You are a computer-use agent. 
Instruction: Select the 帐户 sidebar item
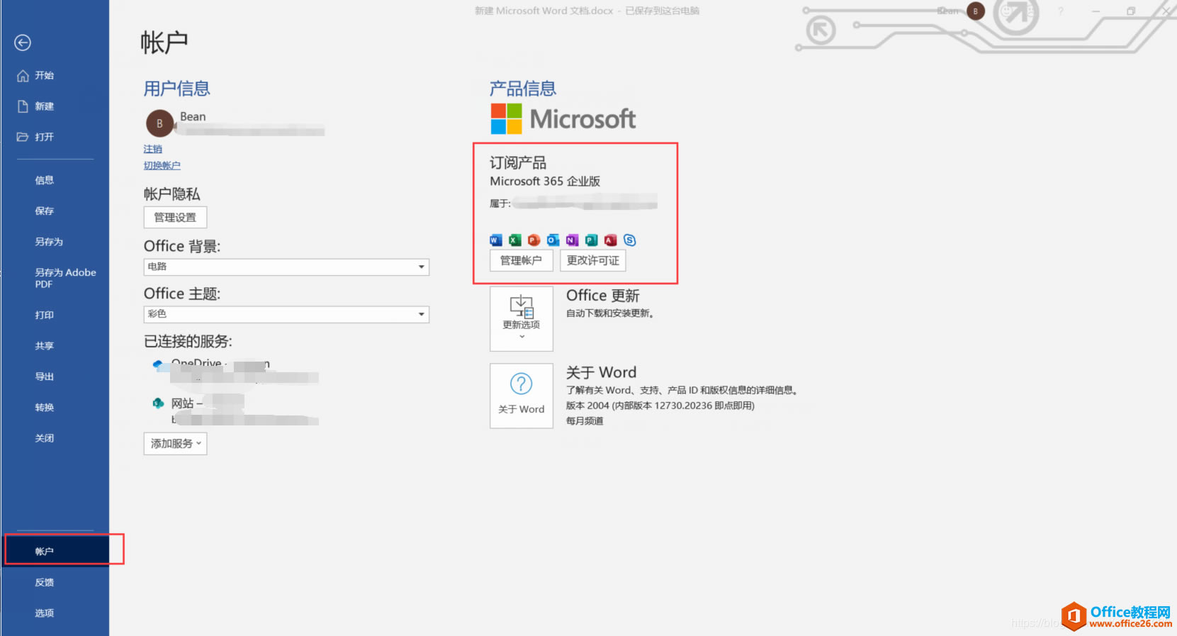tap(57, 551)
